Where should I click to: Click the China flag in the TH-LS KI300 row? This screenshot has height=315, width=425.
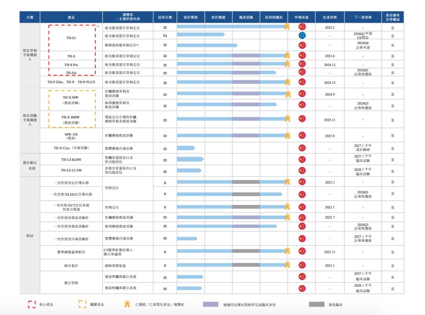tap(302, 160)
